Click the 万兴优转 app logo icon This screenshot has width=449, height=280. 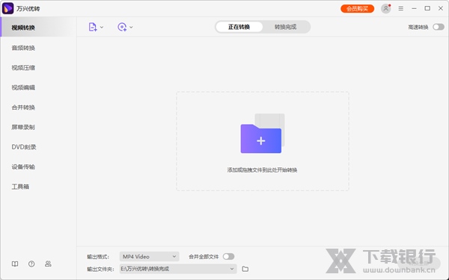pos(7,8)
